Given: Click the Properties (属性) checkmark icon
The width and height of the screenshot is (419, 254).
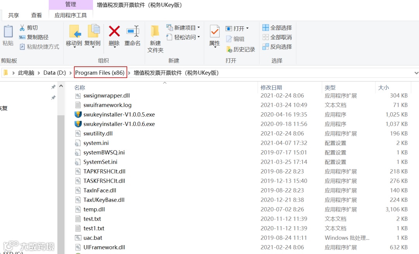Looking at the screenshot, I should tap(215, 31).
